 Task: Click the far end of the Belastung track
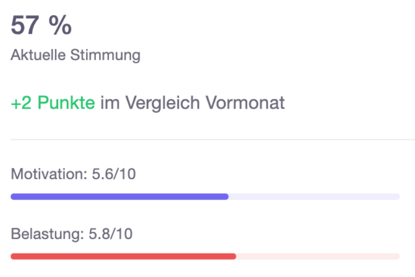(x=397, y=256)
